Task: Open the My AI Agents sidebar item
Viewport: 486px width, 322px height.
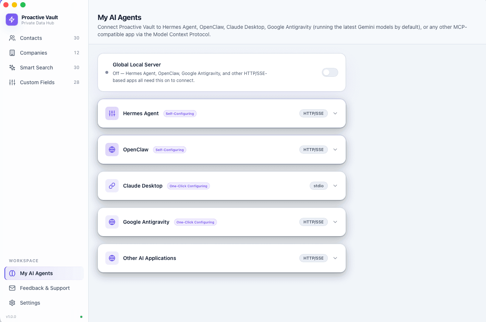Action: [44, 273]
